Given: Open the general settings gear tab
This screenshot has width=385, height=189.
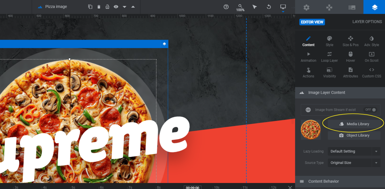Looking at the screenshot, I should click(x=306, y=7).
